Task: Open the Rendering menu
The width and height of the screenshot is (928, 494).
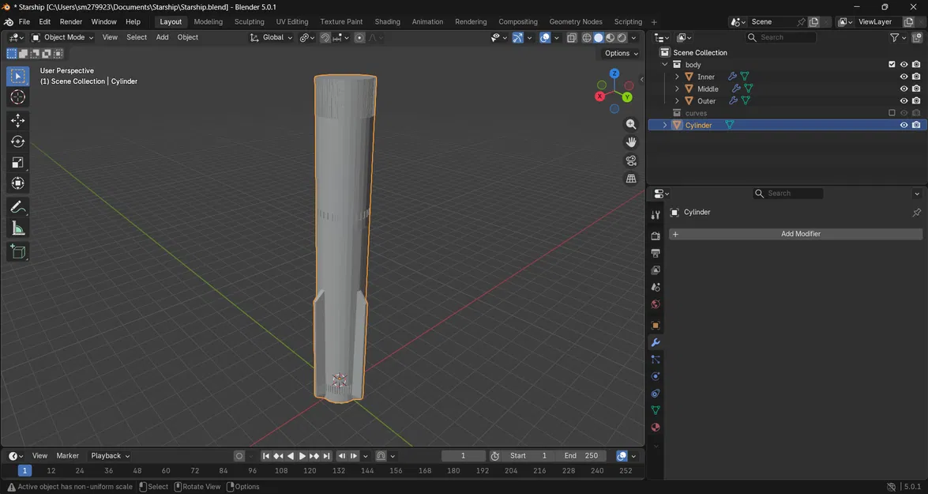Action: pos(471,21)
